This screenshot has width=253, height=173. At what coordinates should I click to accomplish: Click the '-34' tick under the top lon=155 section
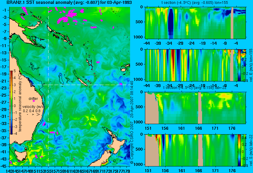[x=169, y=43]
